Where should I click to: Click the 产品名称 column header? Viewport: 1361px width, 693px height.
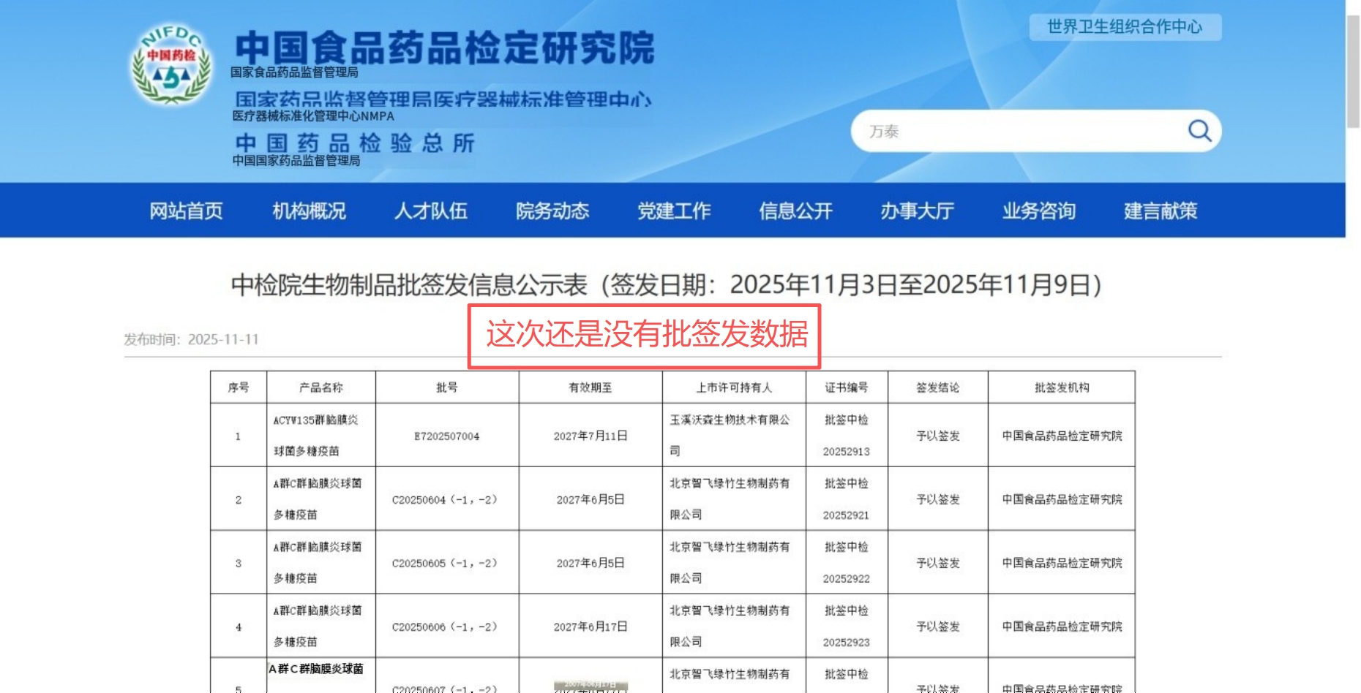coord(321,387)
